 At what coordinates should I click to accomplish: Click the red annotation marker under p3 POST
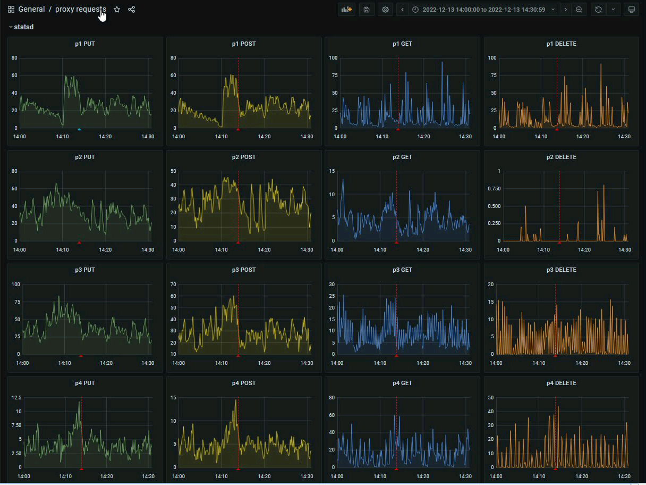pos(238,355)
